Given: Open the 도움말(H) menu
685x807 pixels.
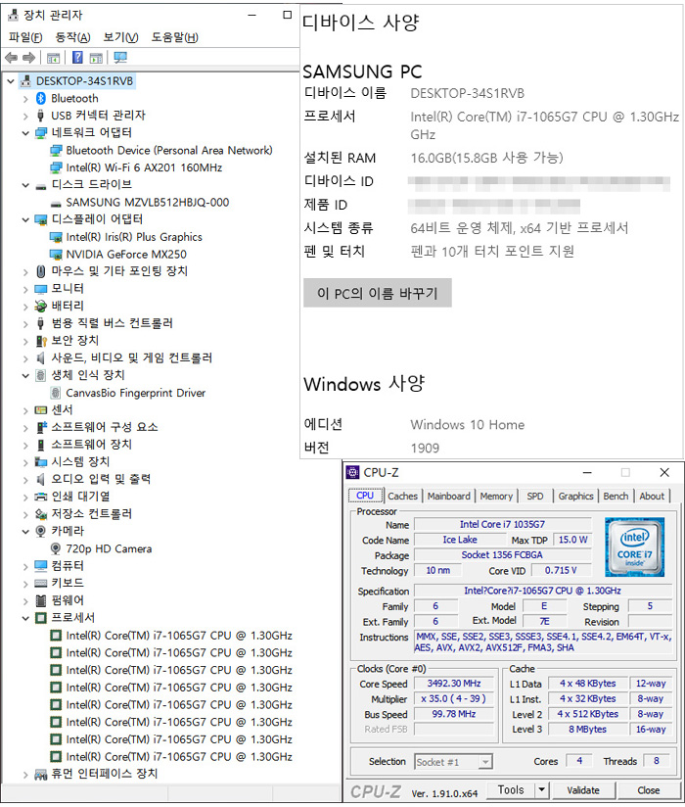Looking at the screenshot, I should point(175,37).
